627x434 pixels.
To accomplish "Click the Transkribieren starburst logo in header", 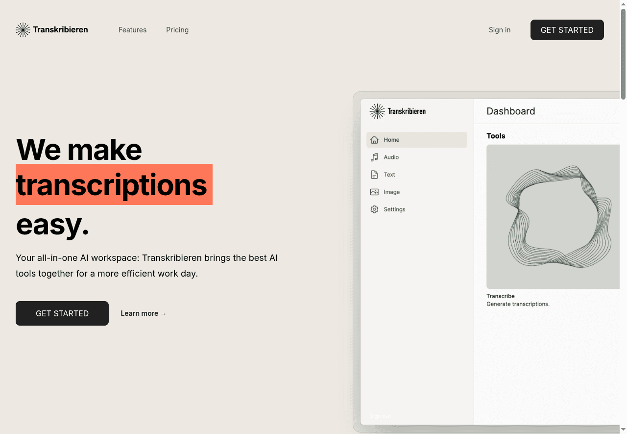I will tap(23, 30).
